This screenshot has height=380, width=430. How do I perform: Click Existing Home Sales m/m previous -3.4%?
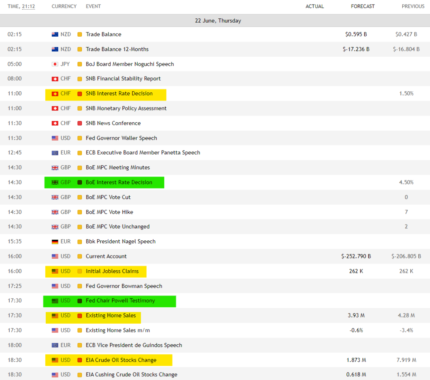click(406, 330)
